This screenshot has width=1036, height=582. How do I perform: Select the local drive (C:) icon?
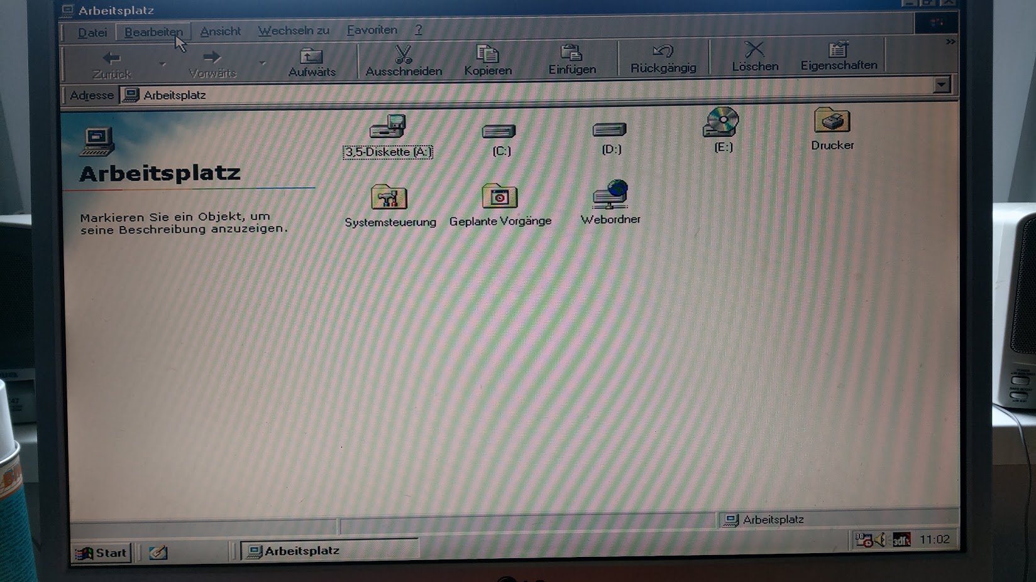pyautogui.click(x=500, y=139)
